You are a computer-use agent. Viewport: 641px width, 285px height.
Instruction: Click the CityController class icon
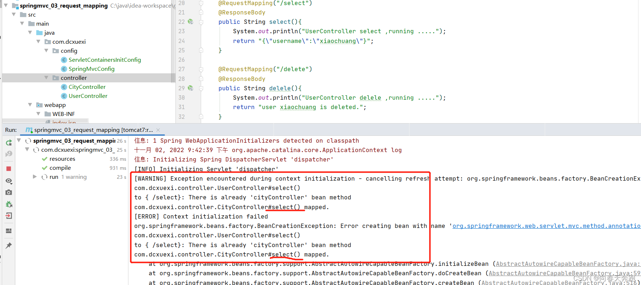64,87
